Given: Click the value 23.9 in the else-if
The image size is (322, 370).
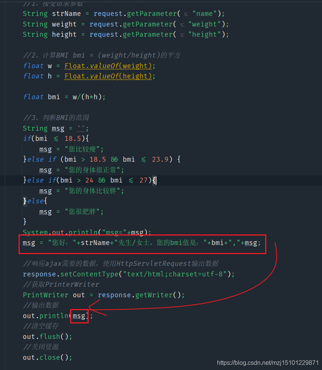Looking at the screenshot, I should (160, 159).
